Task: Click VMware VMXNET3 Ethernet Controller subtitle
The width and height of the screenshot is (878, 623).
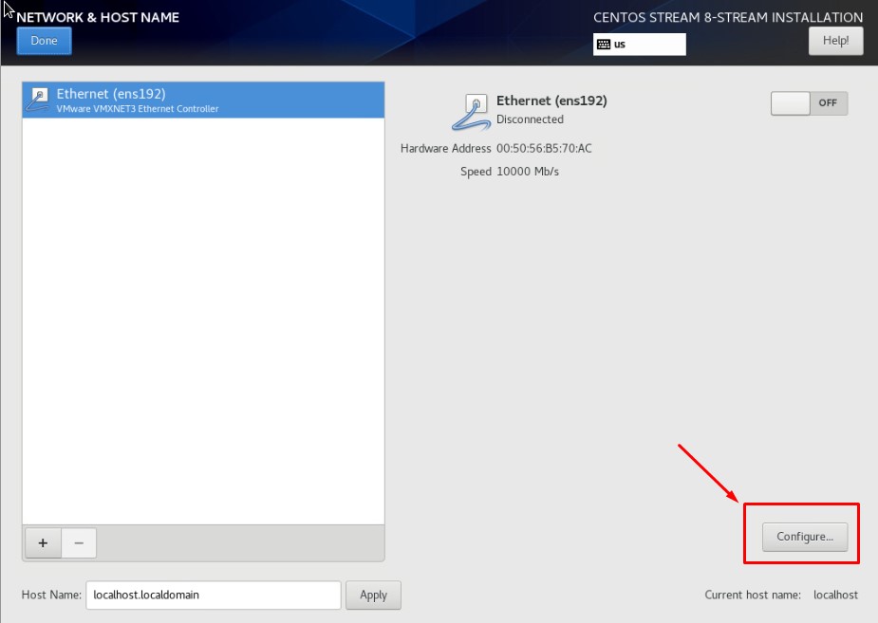Action: (x=138, y=109)
